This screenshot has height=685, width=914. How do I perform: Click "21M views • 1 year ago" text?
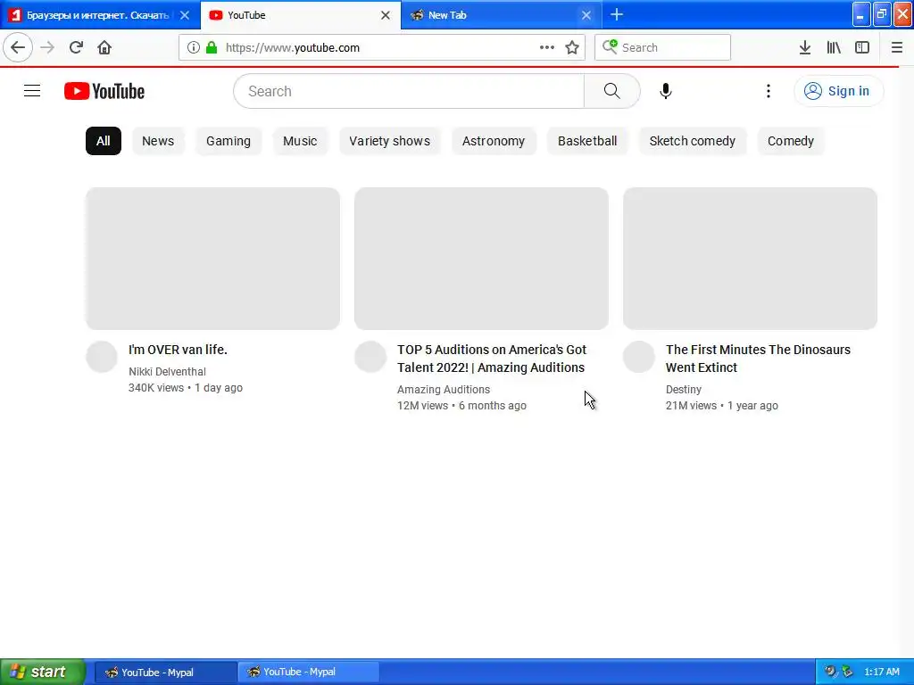[x=721, y=406]
